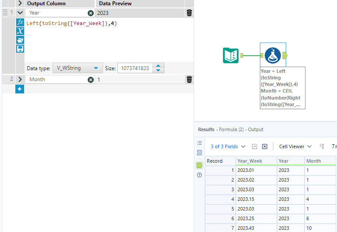Delete the Month expression row

[189, 79]
